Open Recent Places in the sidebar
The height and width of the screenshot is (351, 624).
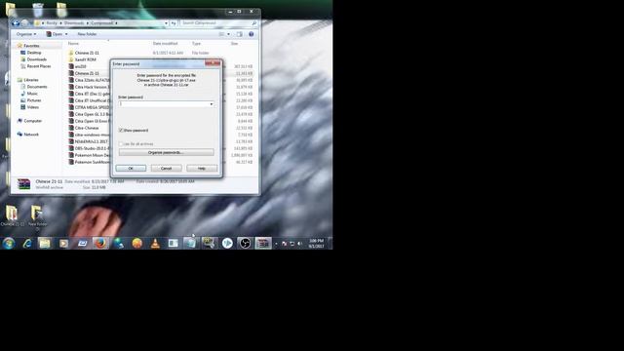[39, 66]
